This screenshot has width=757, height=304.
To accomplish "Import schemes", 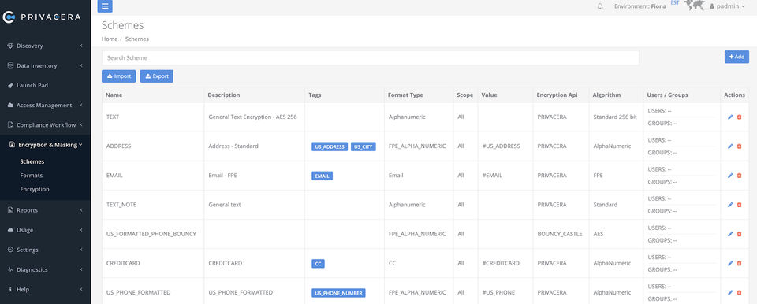I will (x=119, y=76).
